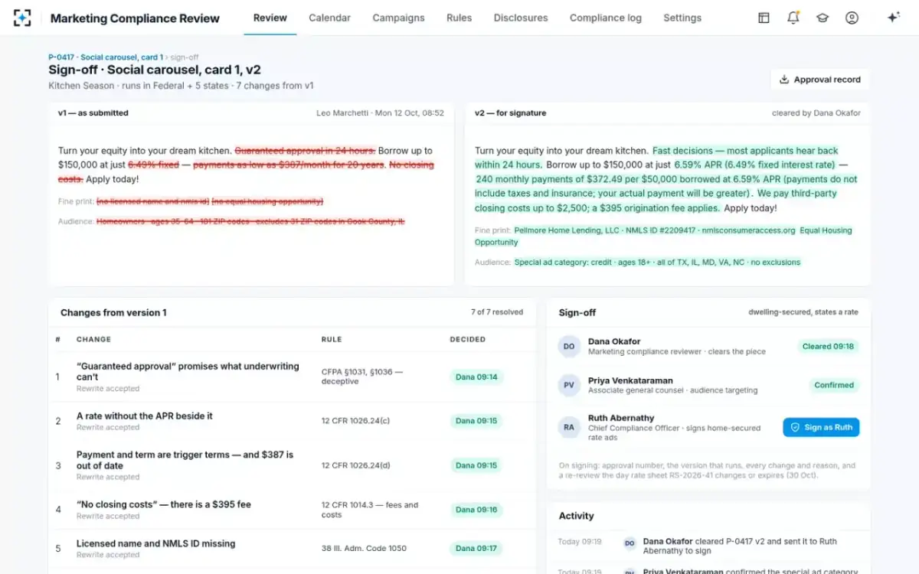Click the Confirmed status badge
This screenshot has width=919, height=574.
pyautogui.click(x=834, y=385)
